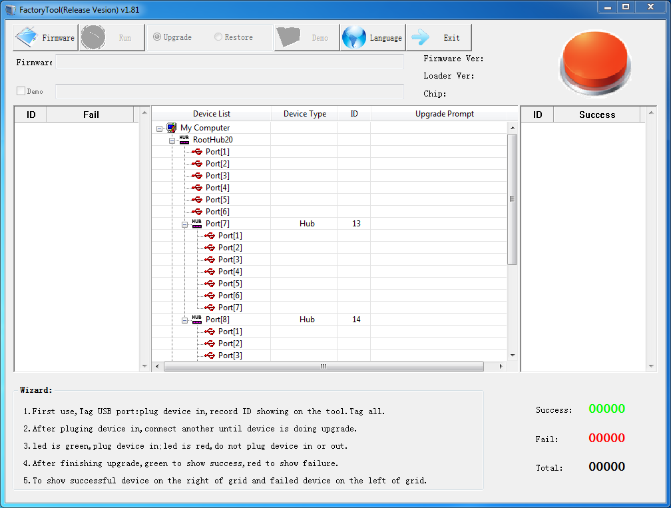The width and height of the screenshot is (671, 508).
Task: Select the Upgrade radio button
Action: click(157, 37)
